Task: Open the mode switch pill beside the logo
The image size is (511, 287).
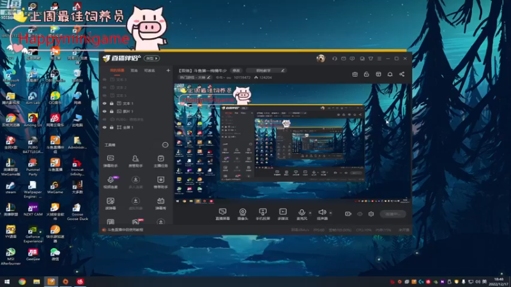Action: click(151, 58)
